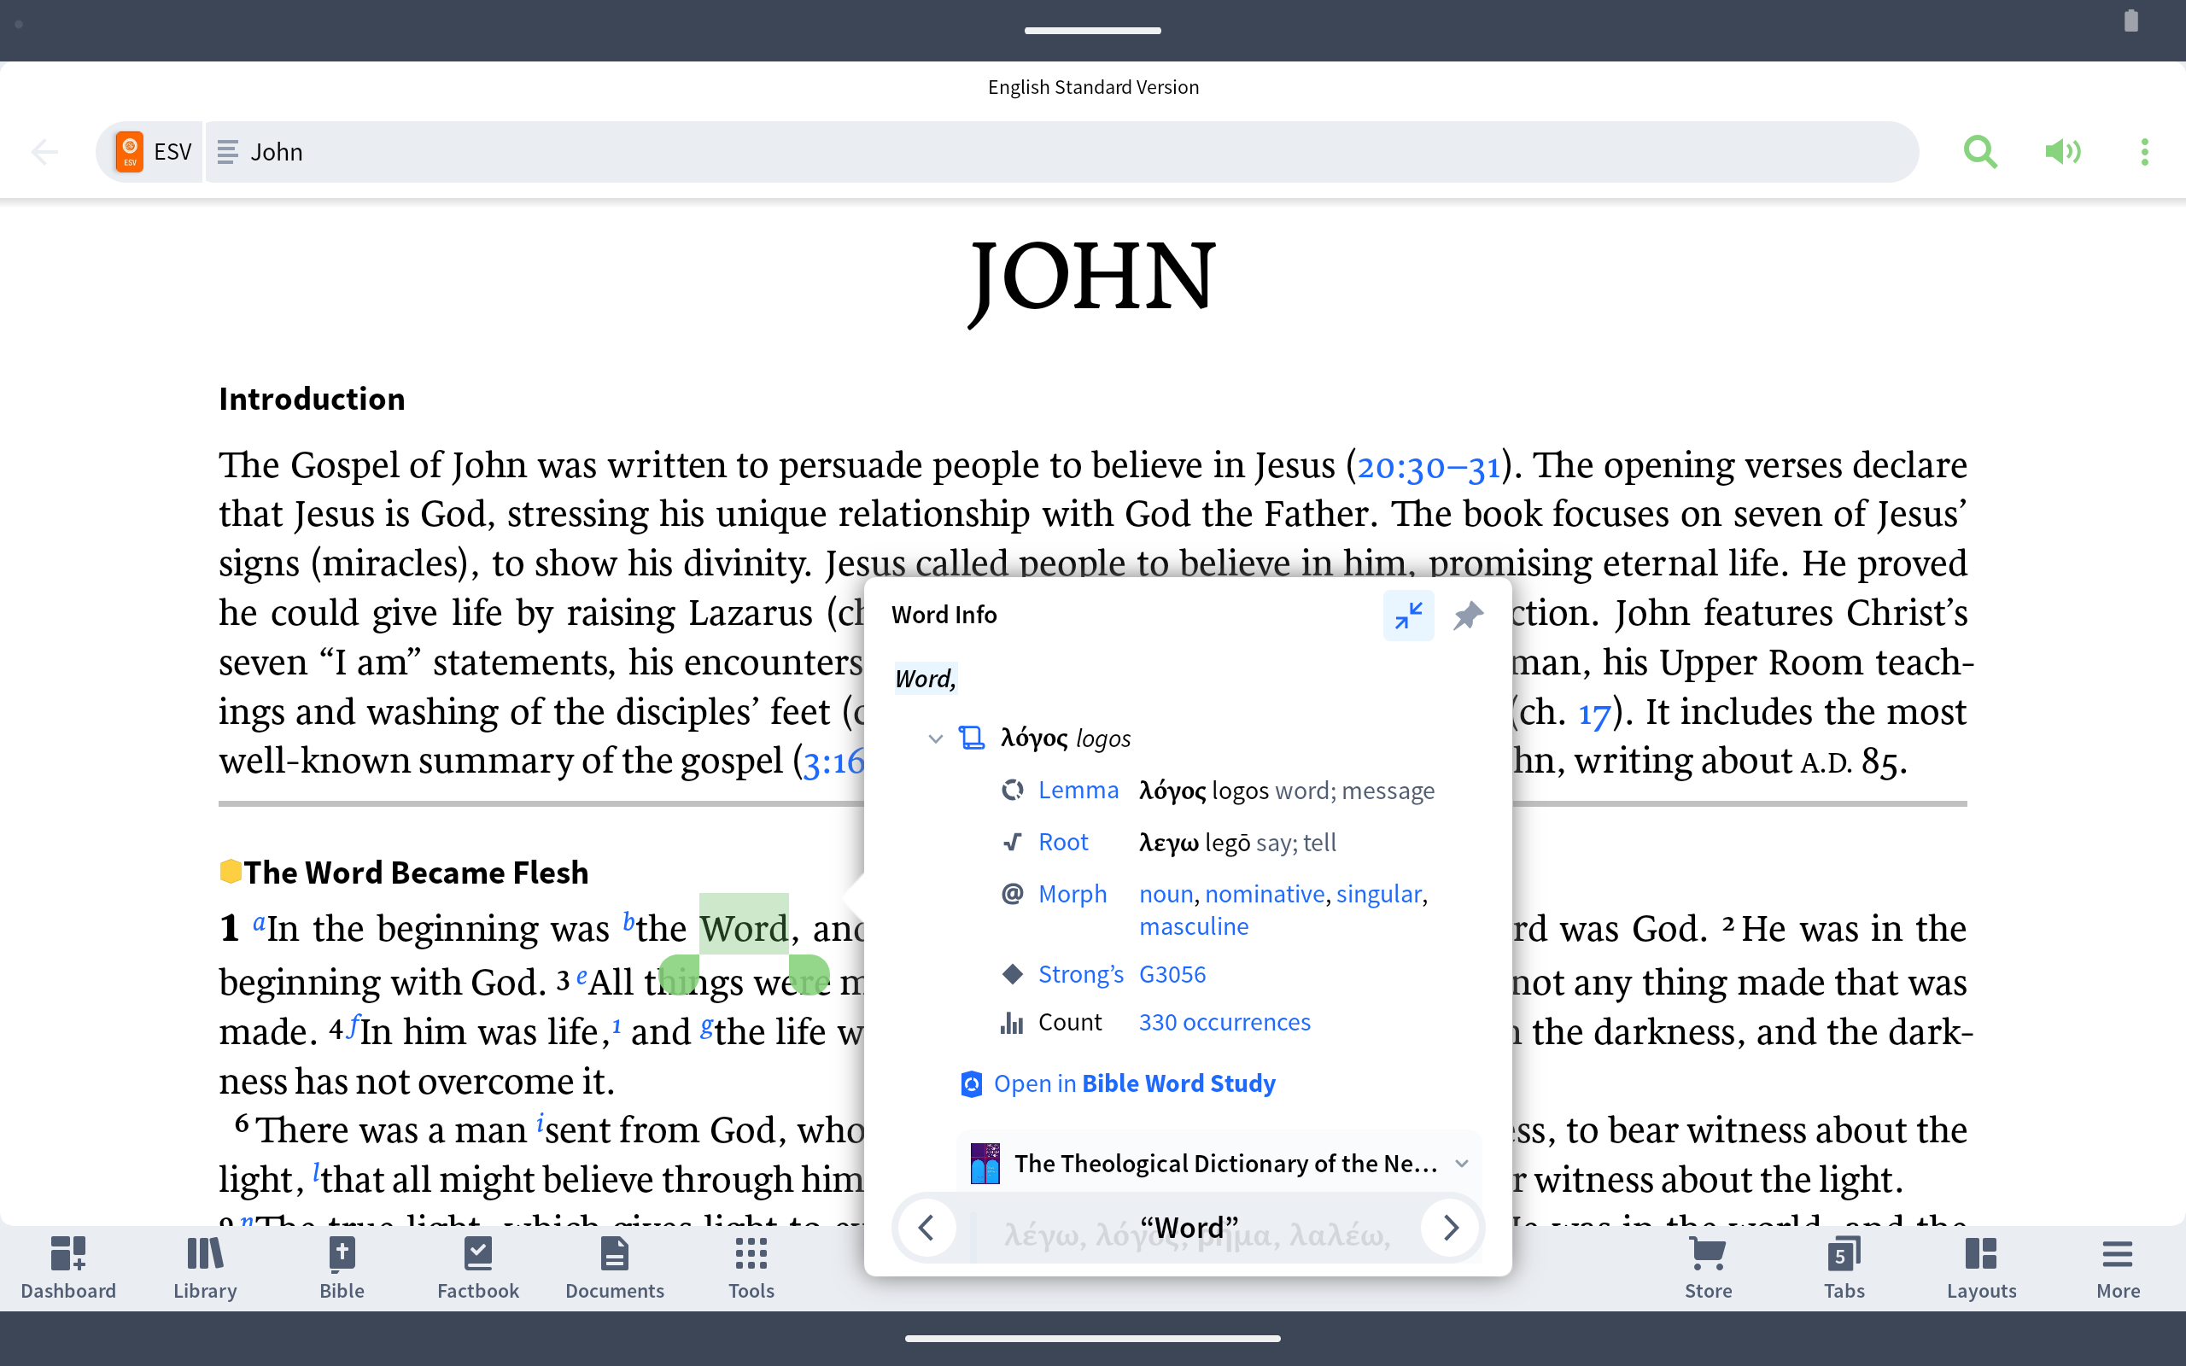Tap the green search magnifier icon
Screen dimensions: 2186x1366
point(1979,152)
